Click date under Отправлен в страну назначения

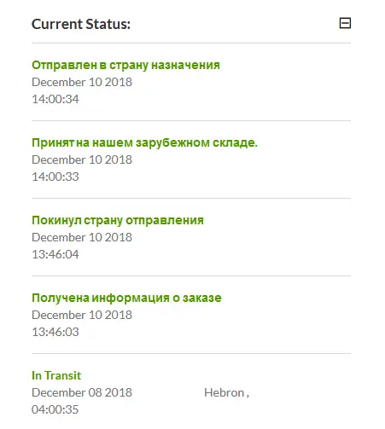(82, 82)
